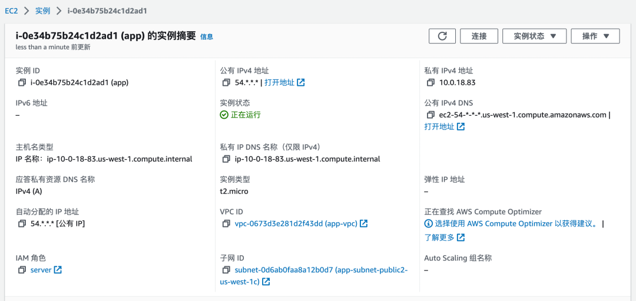This screenshot has height=301, width=636.
Task: Copy the private IP DNS name
Action: click(x=226, y=159)
